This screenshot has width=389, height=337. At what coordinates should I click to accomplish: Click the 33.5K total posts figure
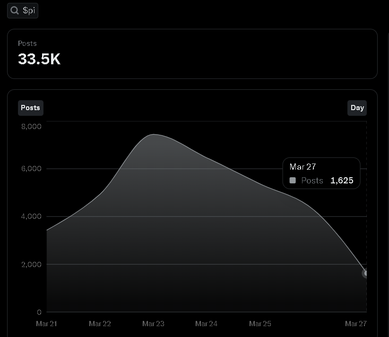(x=39, y=59)
